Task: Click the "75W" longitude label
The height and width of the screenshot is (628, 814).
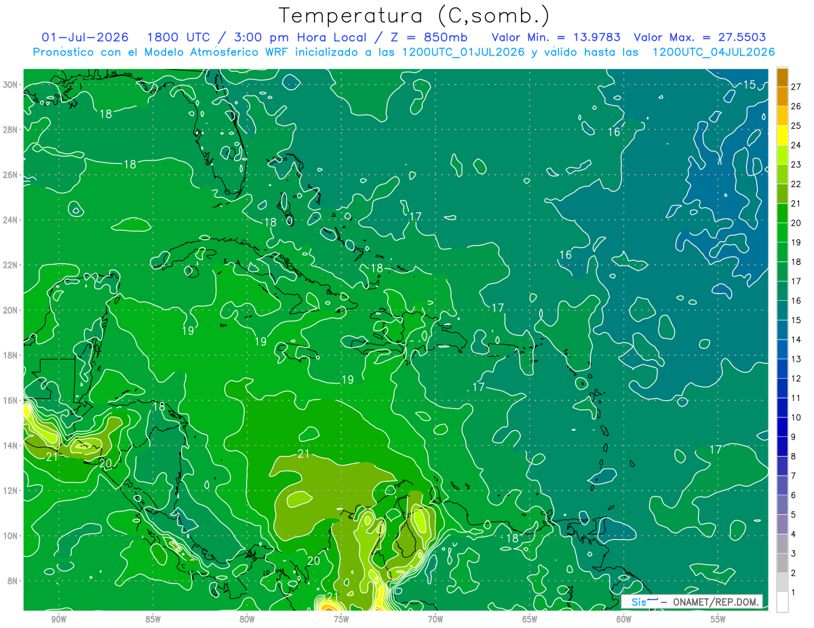Action: click(x=341, y=619)
